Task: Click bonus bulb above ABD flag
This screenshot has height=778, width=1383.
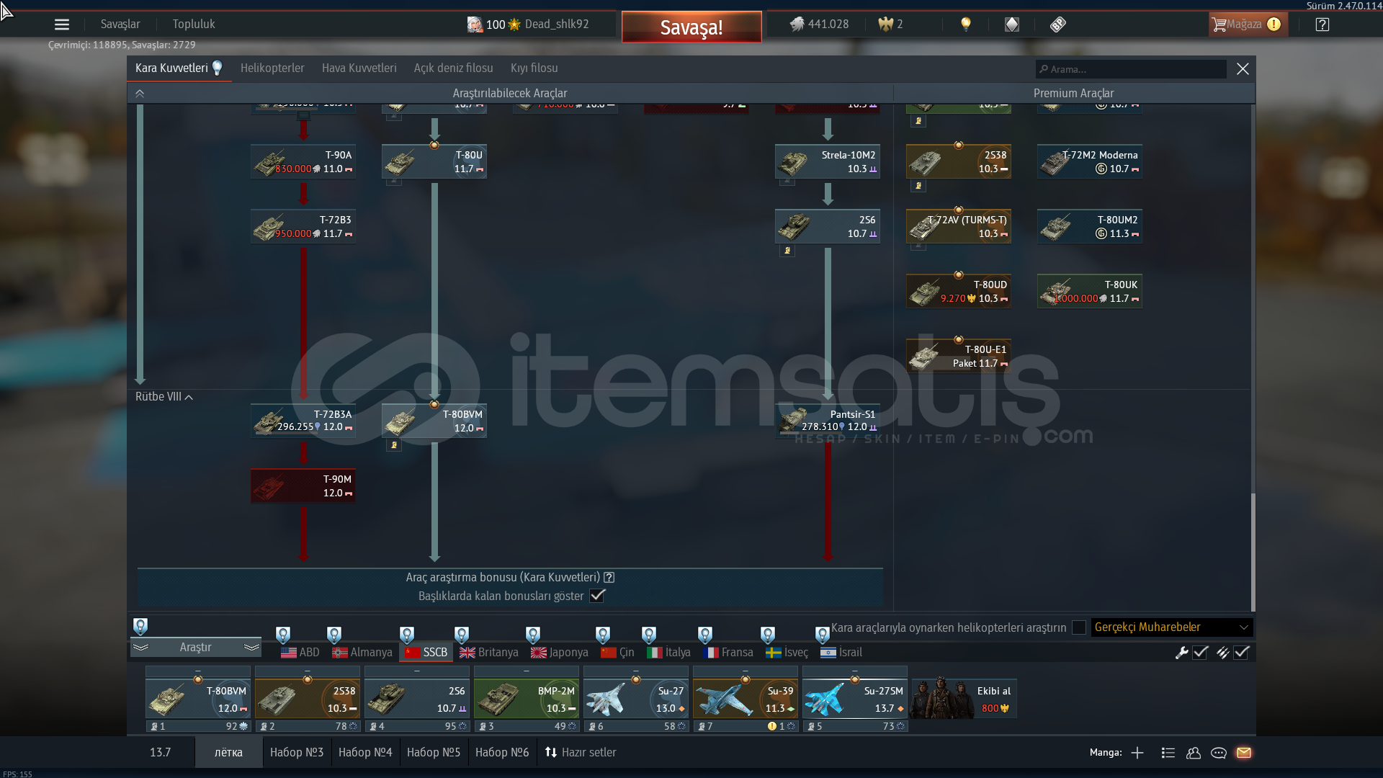Action: 283,635
